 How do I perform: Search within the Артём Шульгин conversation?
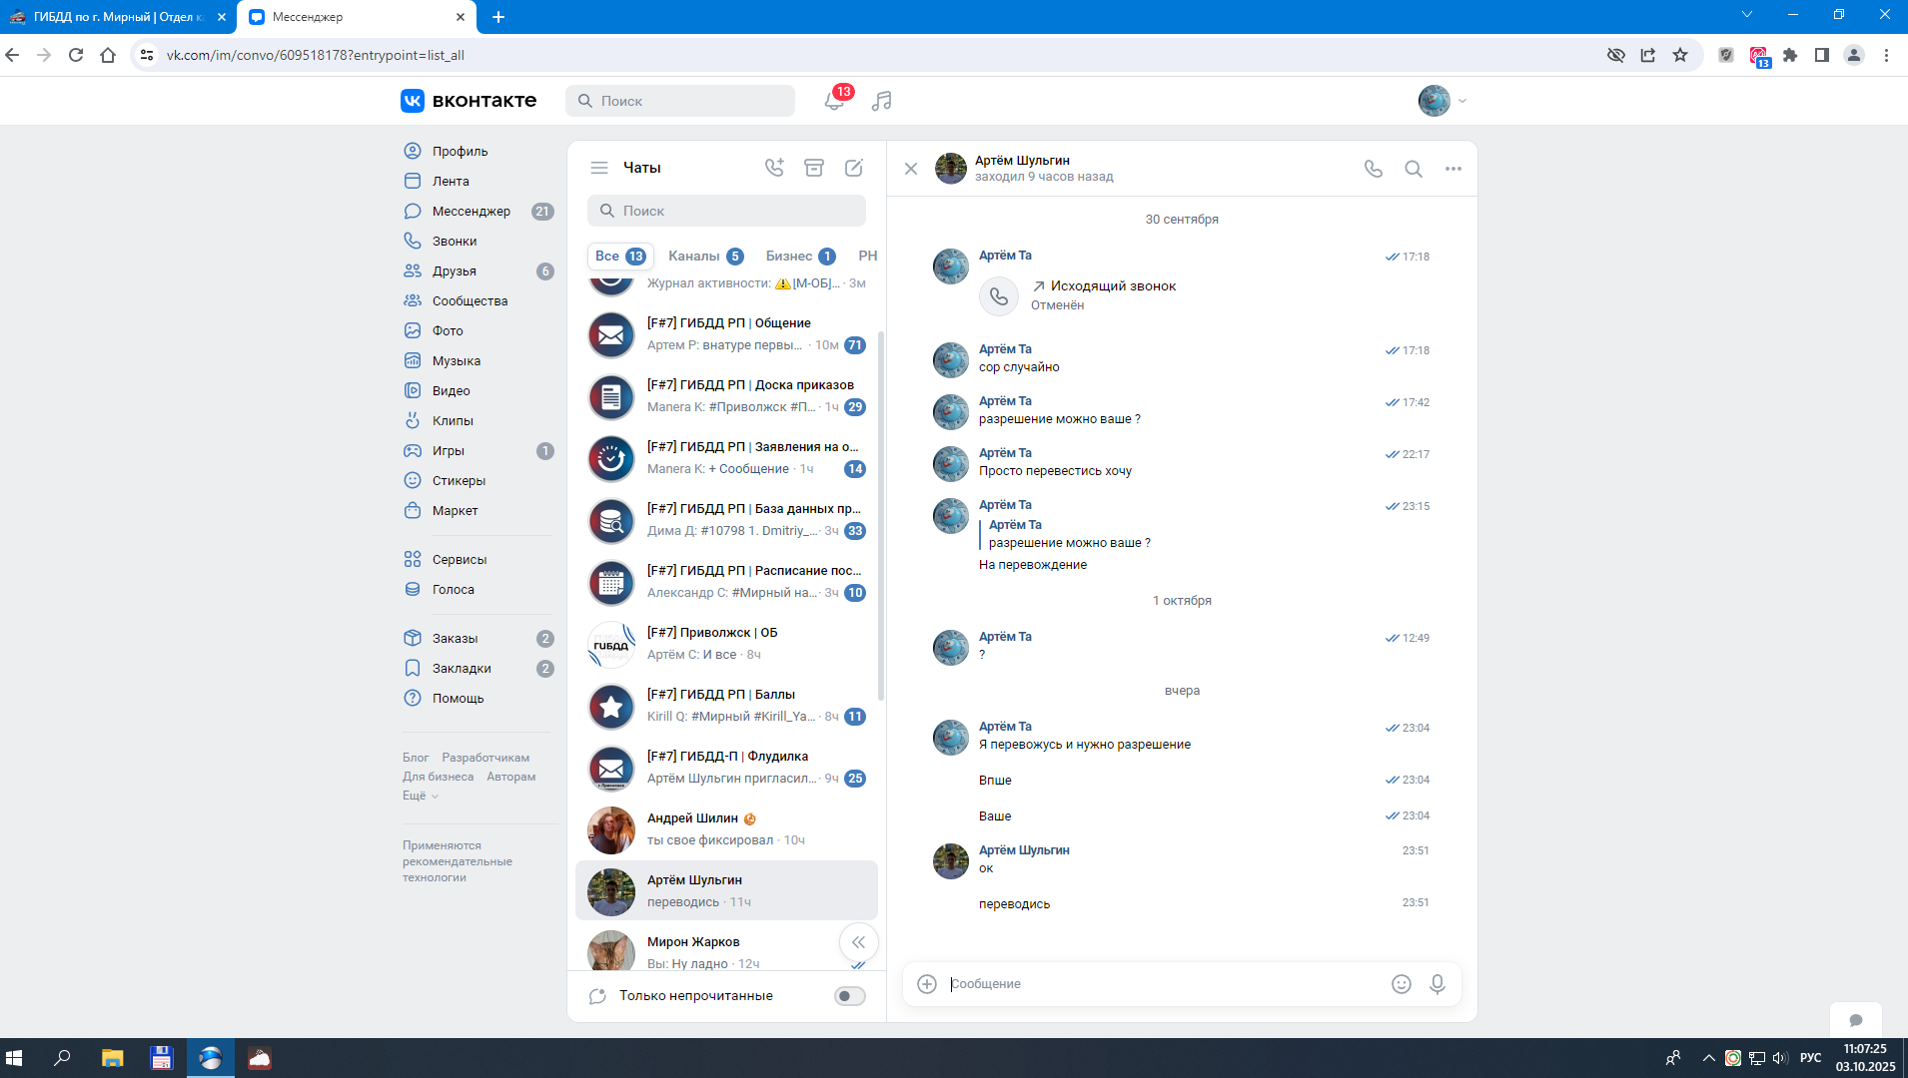click(1414, 169)
